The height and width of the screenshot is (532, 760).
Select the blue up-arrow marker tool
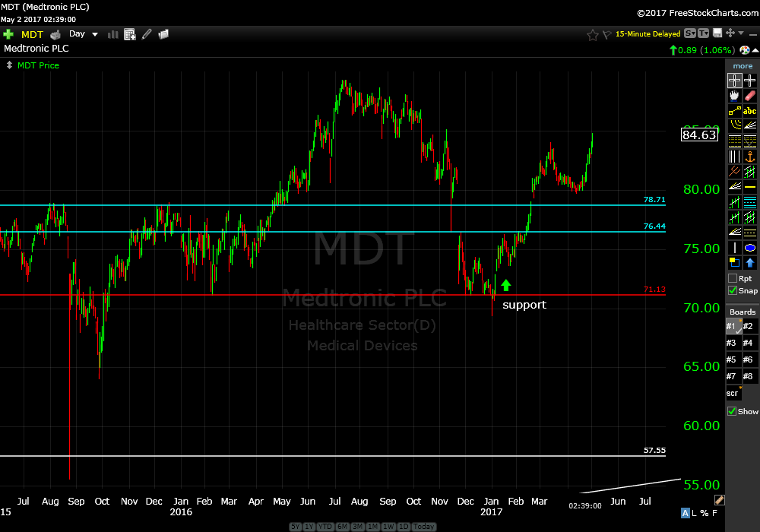click(x=750, y=263)
